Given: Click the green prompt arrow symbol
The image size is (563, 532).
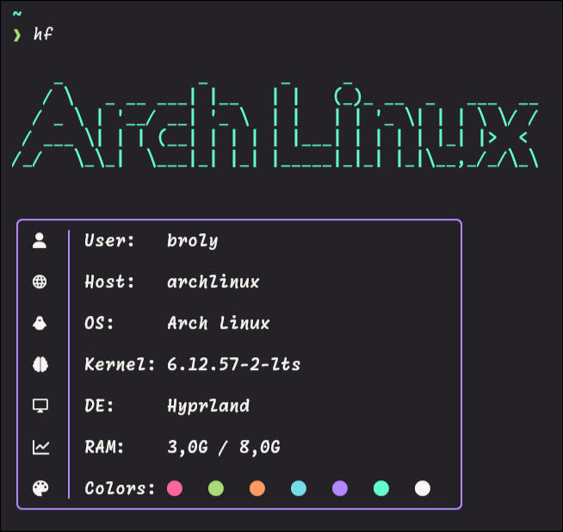Looking at the screenshot, I should coord(16,34).
